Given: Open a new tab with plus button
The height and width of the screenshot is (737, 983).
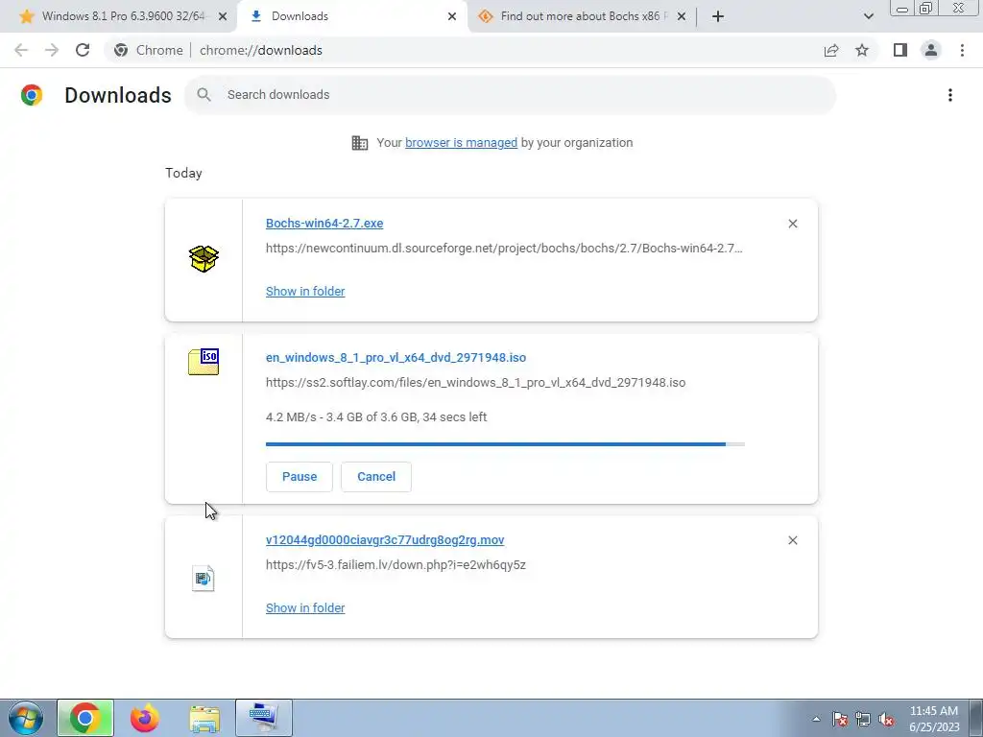Looking at the screenshot, I should coord(718,16).
